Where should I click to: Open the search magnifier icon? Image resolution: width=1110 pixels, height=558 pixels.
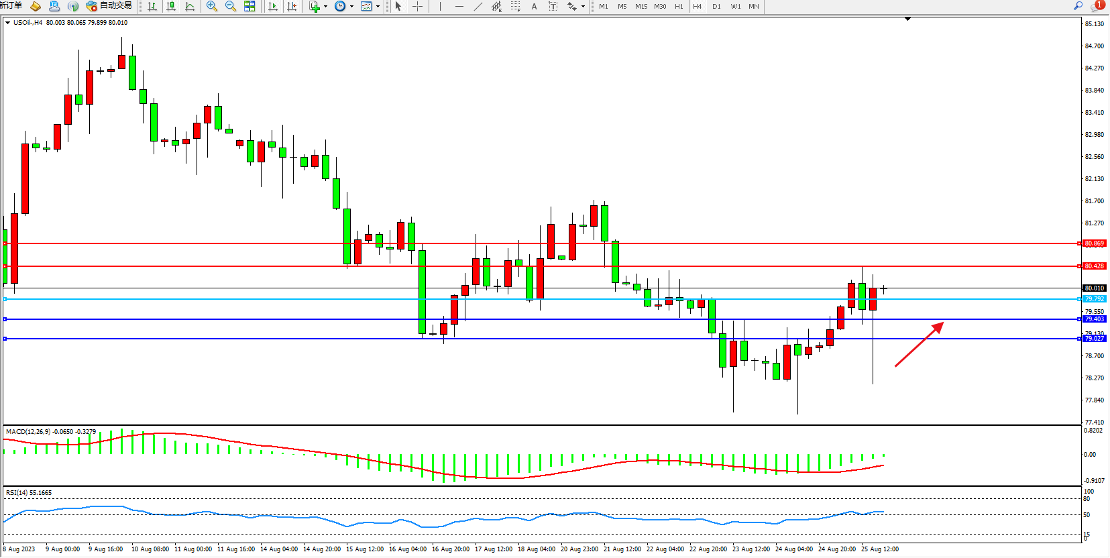(x=1078, y=6)
